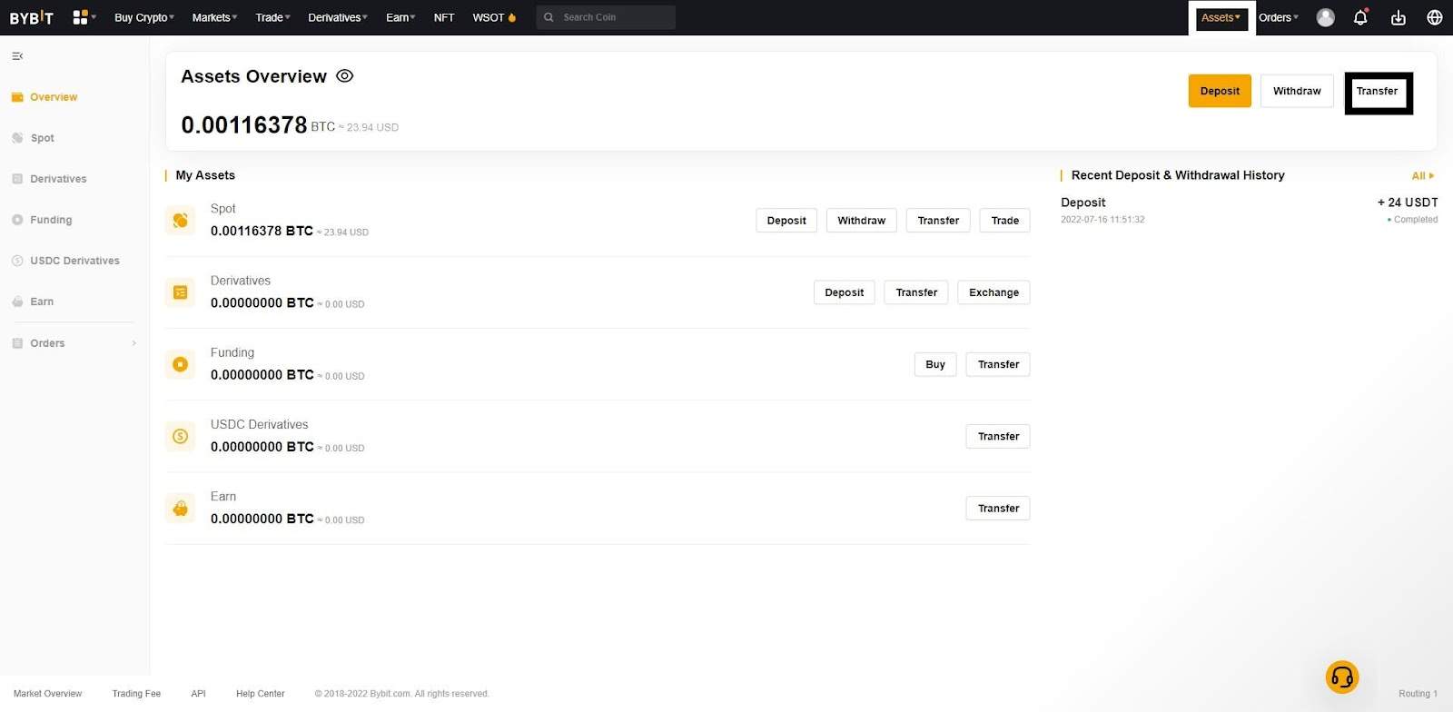
Task: Click Trade in the Spot row
Action: pyautogui.click(x=1005, y=221)
